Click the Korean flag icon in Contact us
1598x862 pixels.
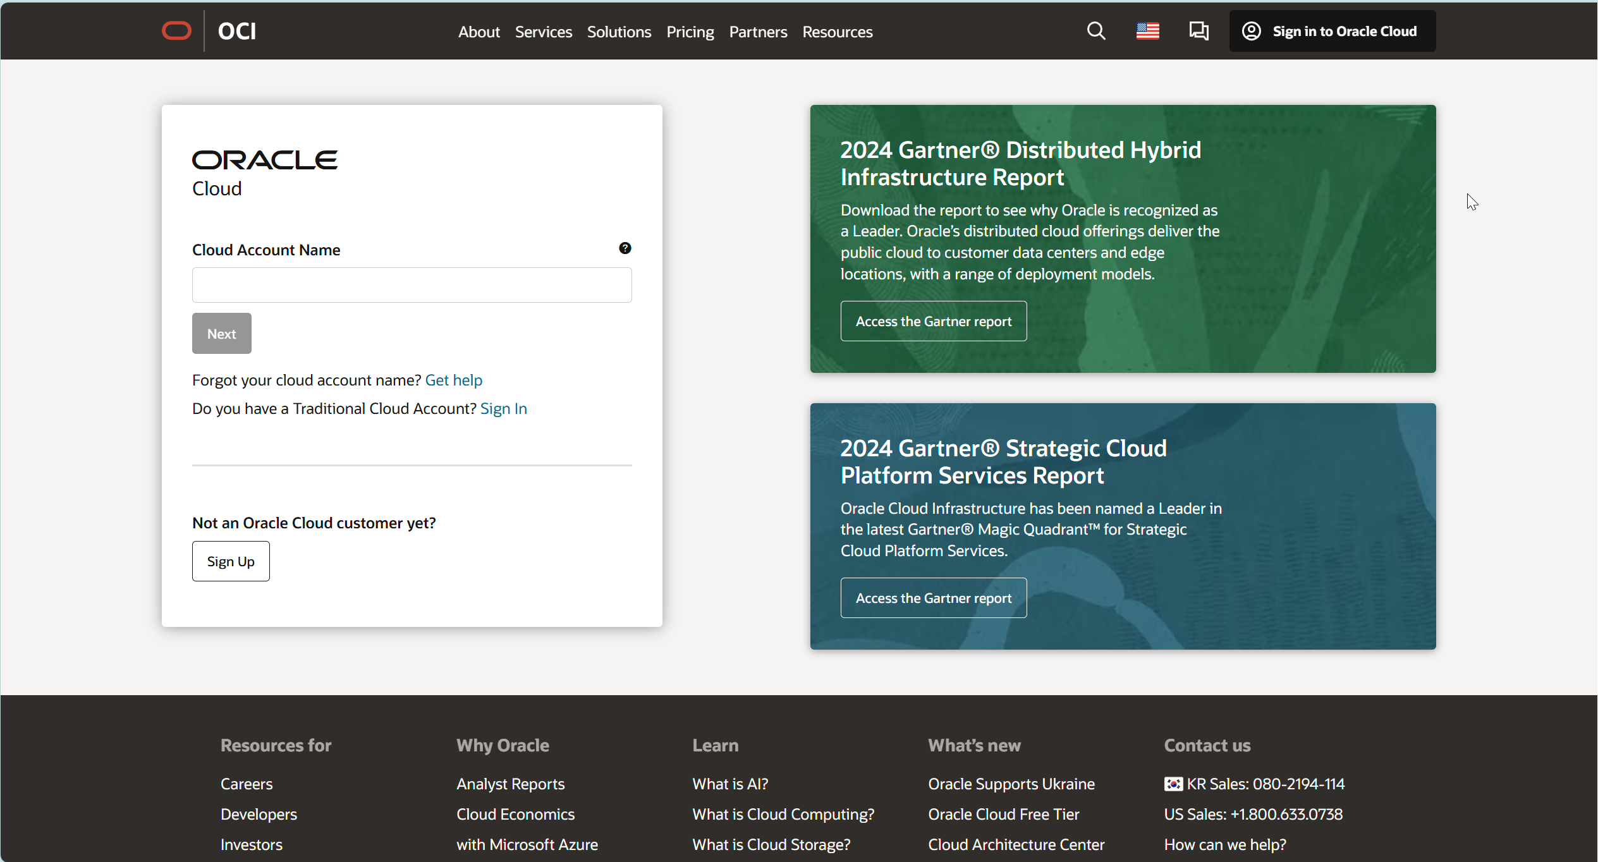[x=1174, y=784]
